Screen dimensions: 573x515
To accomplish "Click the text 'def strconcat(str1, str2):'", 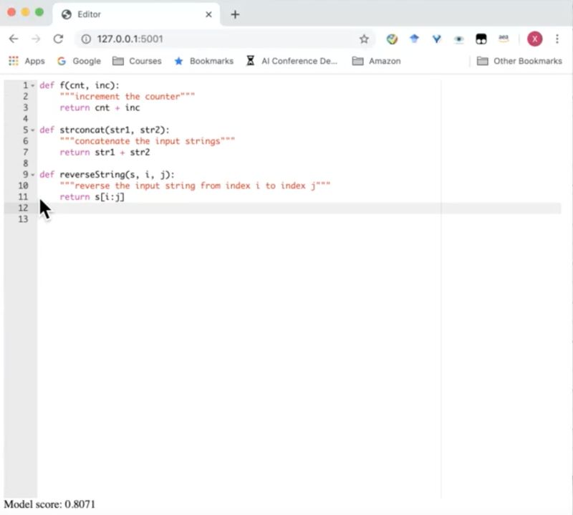I will pos(105,130).
